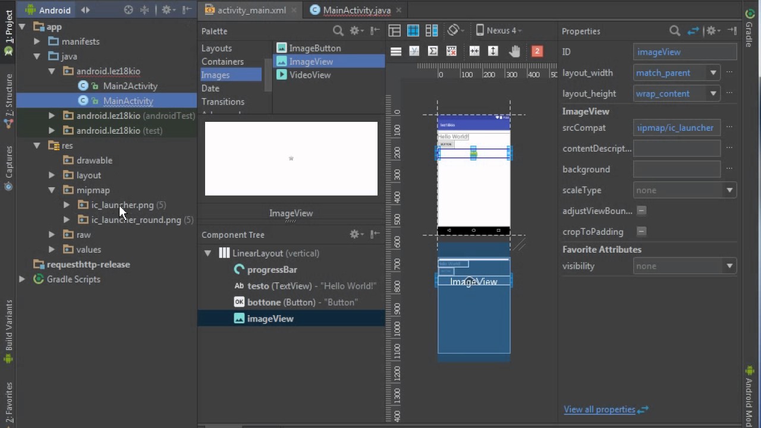Show the 2 warnings badge
The height and width of the screenshot is (428, 761).
point(537,51)
